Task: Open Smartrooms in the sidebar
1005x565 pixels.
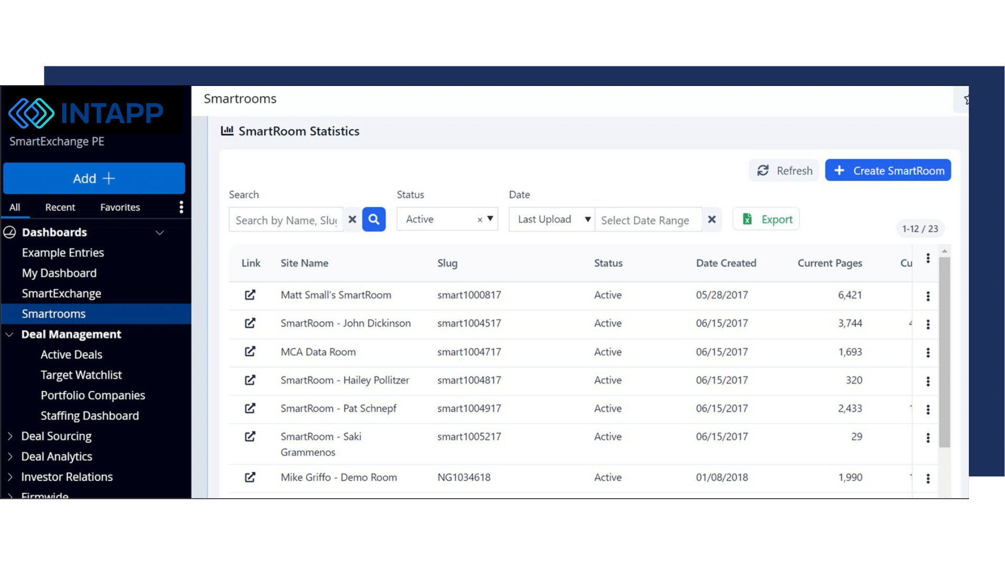Action: coord(96,314)
